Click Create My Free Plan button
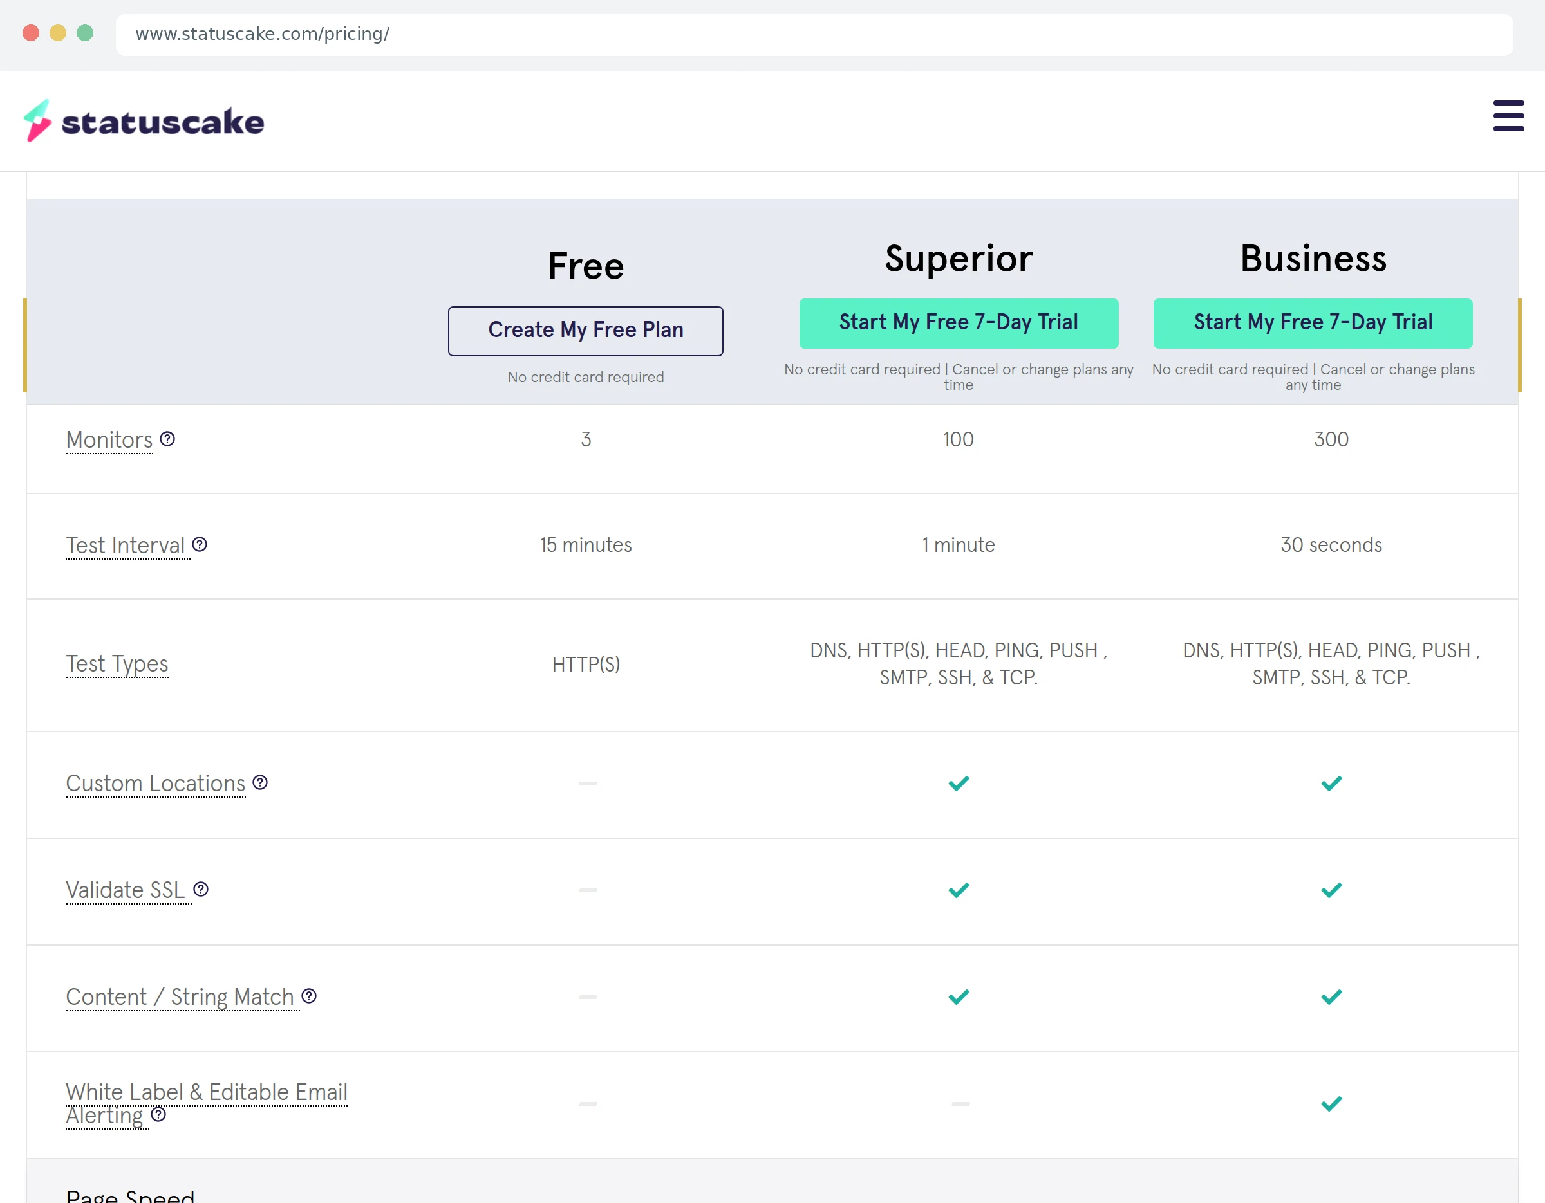Viewport: 1545px width, 1203px height. tap(586, 331)
